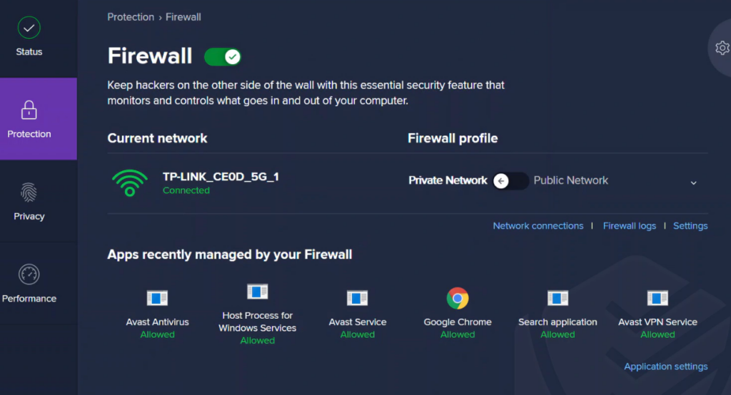
Task: Open the Performance tab label
Action: (29, 299)
